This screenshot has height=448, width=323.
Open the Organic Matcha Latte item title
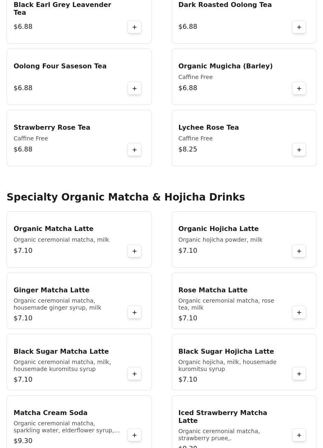pos(53,229)
